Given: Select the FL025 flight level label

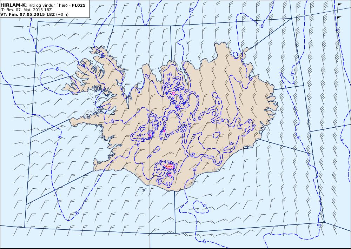Looking at the screenshot, I should pos(79,5).
